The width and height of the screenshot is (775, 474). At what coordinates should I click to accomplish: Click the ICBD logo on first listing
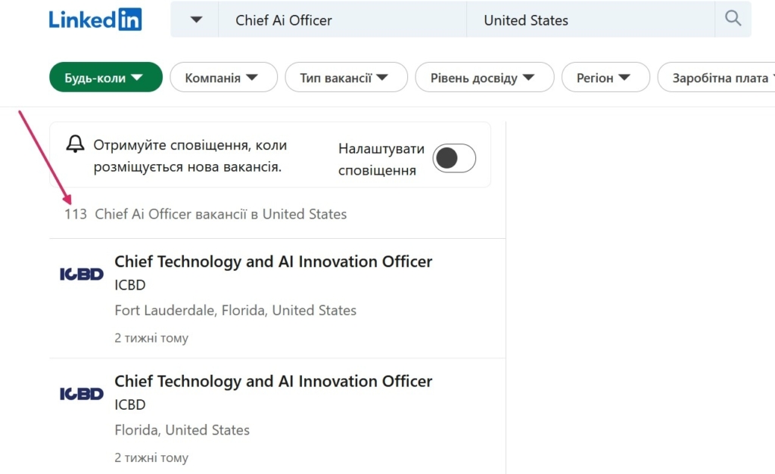click(x=82, y=274)
